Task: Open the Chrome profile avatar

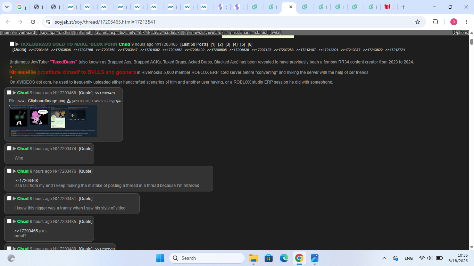Action: coord(454,22)
